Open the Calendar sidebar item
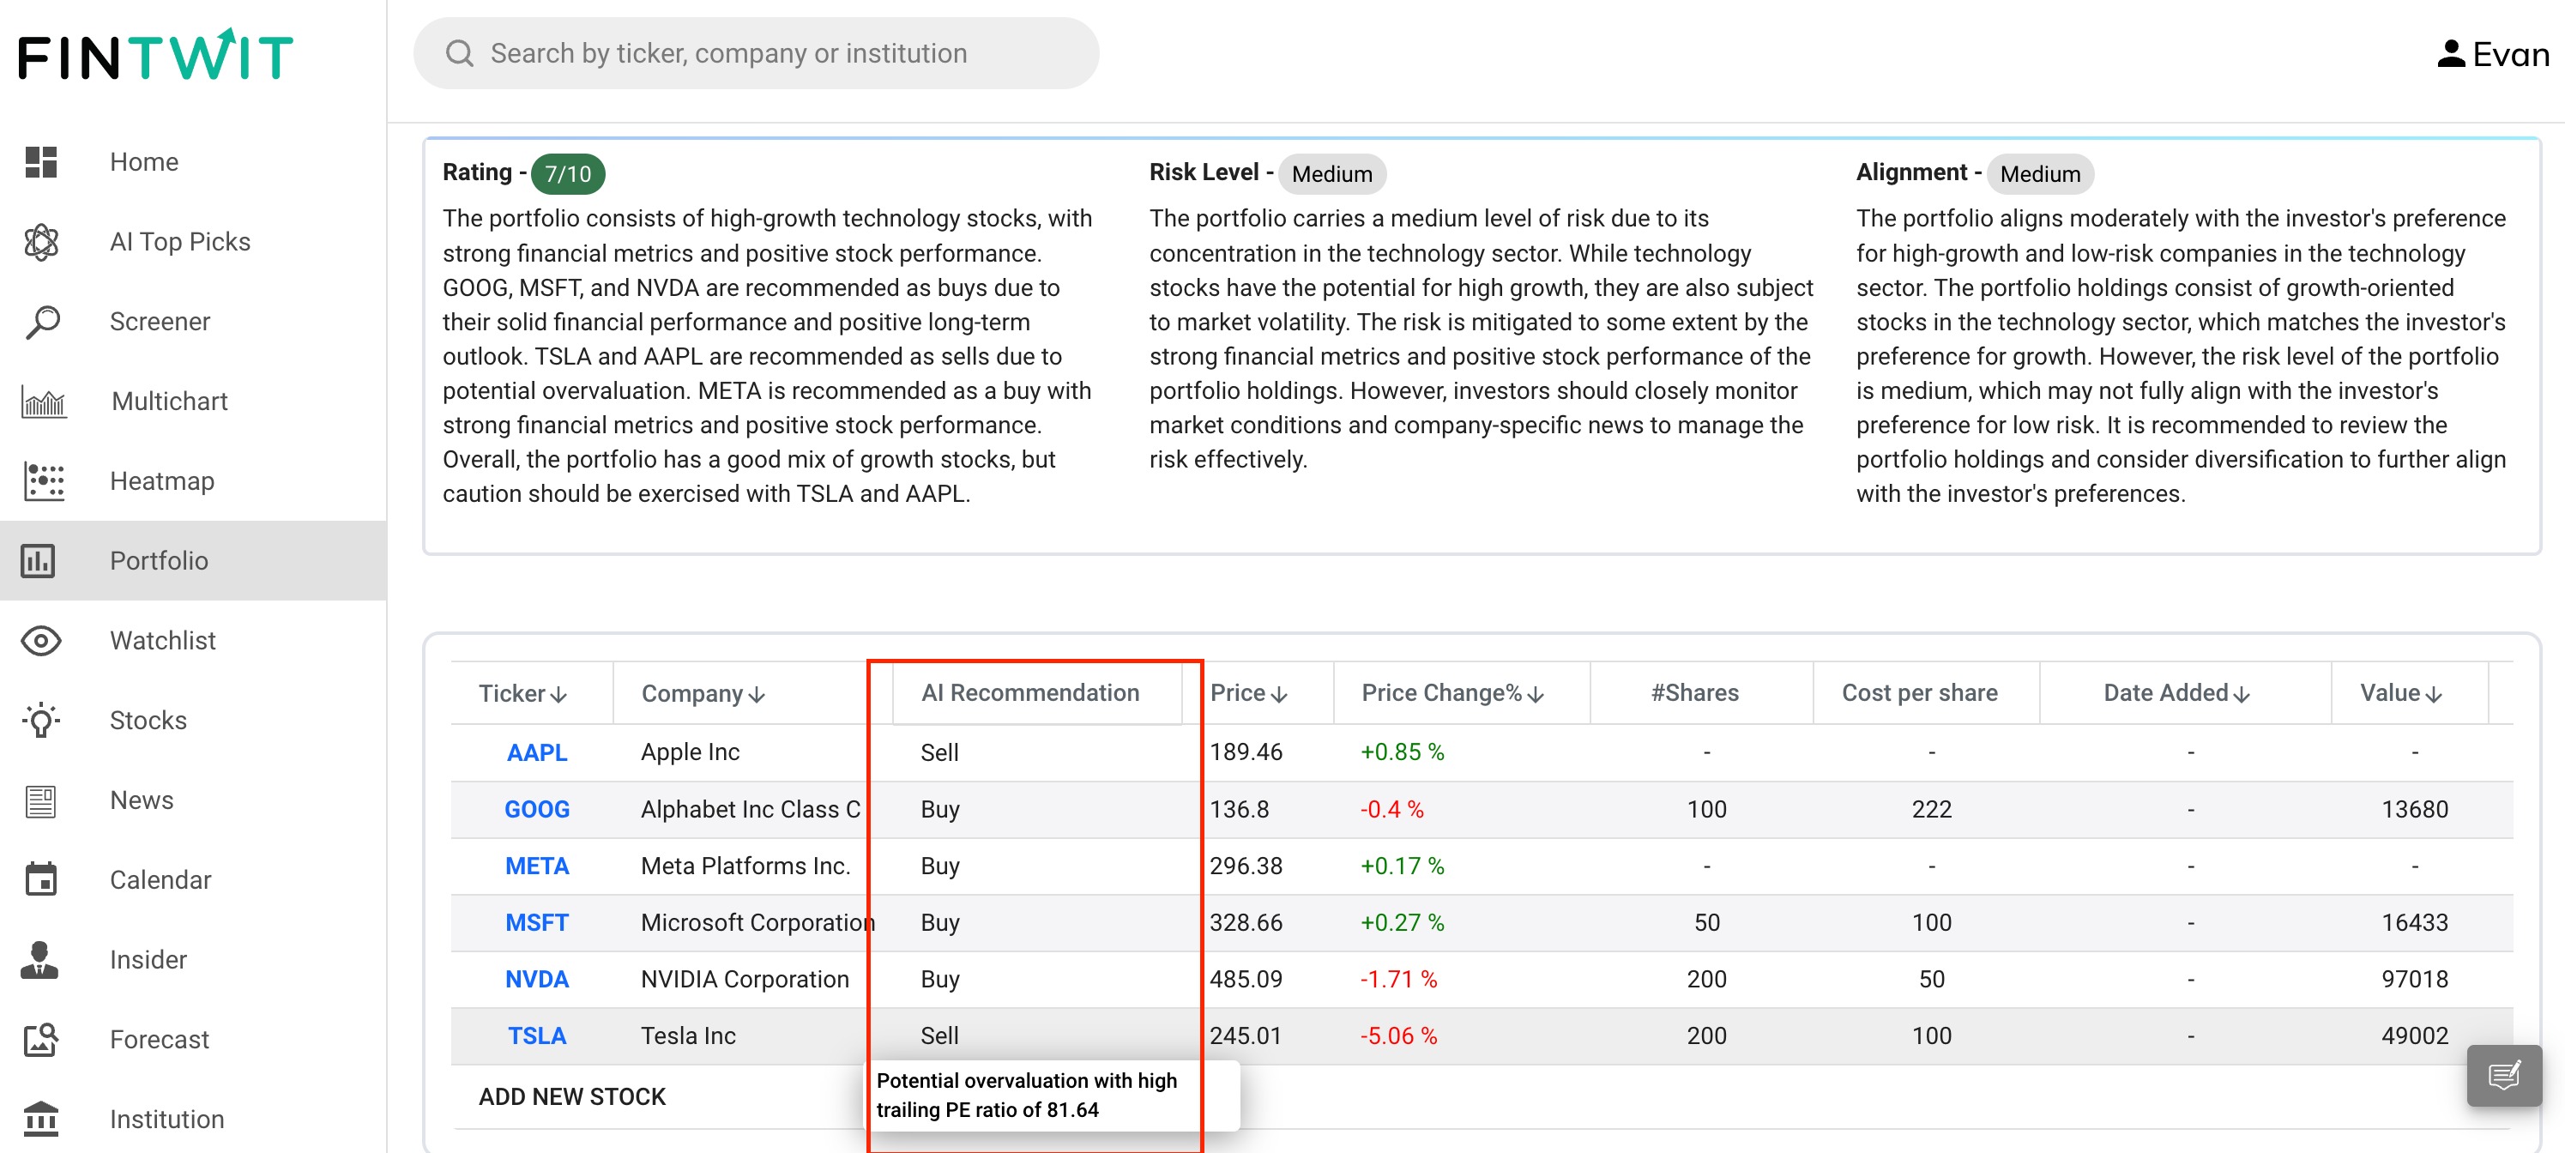This screenshot has height=1153, width=2565. click(160, 880)
